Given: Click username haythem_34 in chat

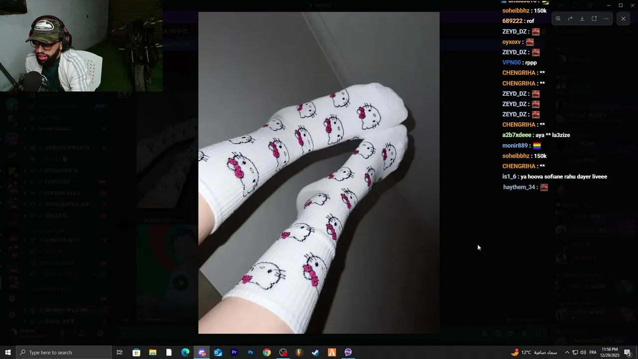Looking at the screenshot, I should (519, 187).
